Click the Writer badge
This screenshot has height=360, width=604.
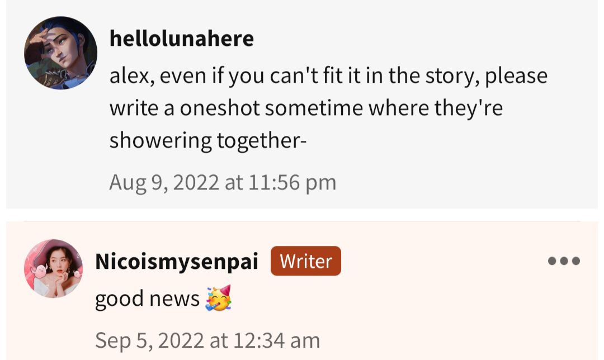click(305, 261)
